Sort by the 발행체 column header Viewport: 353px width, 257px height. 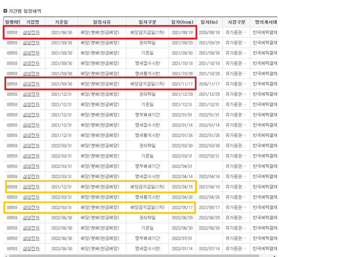(x=12, y=22)
